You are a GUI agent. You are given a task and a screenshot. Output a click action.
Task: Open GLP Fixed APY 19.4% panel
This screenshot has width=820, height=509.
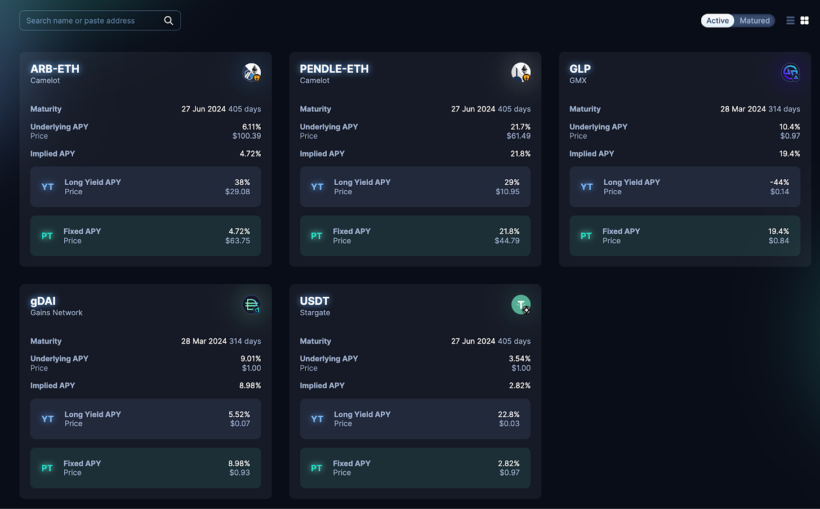tap(685, 236)
